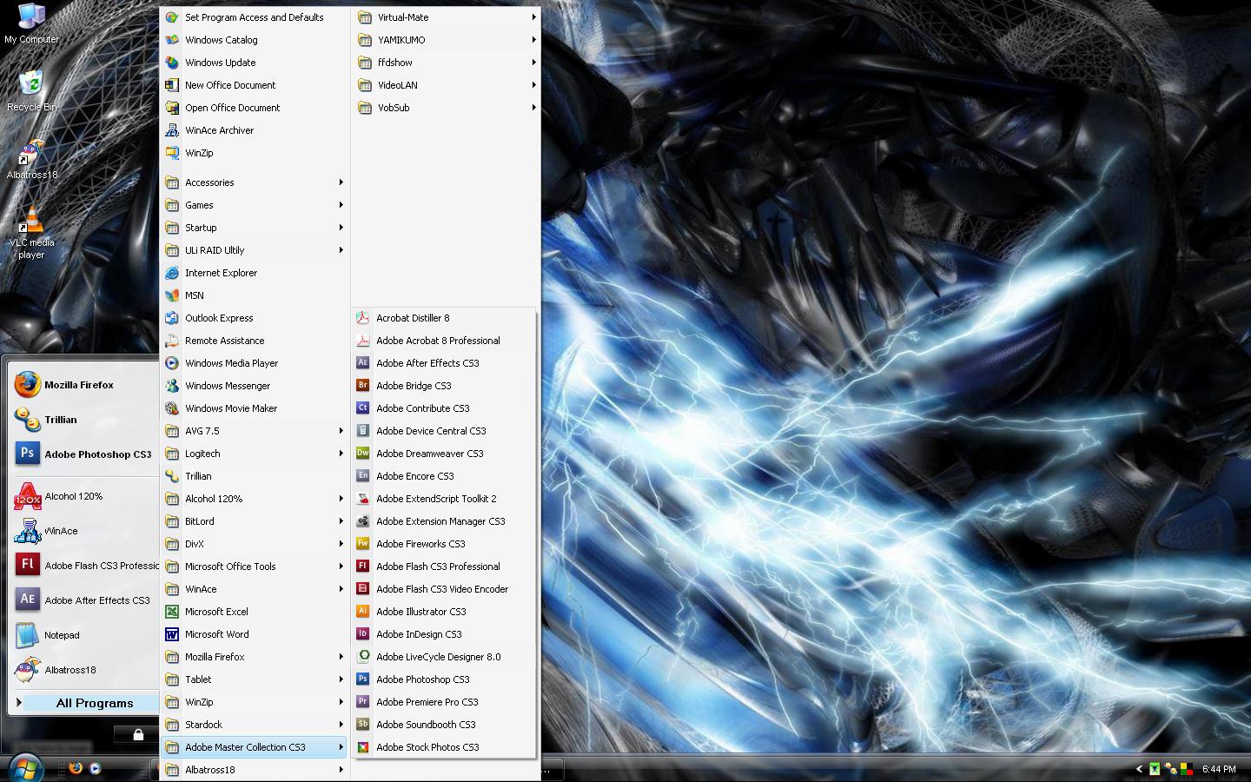Launch Adobe LiveCycle Designer 8.0 icon
The image size is (1251, 782).
point(363,657)
